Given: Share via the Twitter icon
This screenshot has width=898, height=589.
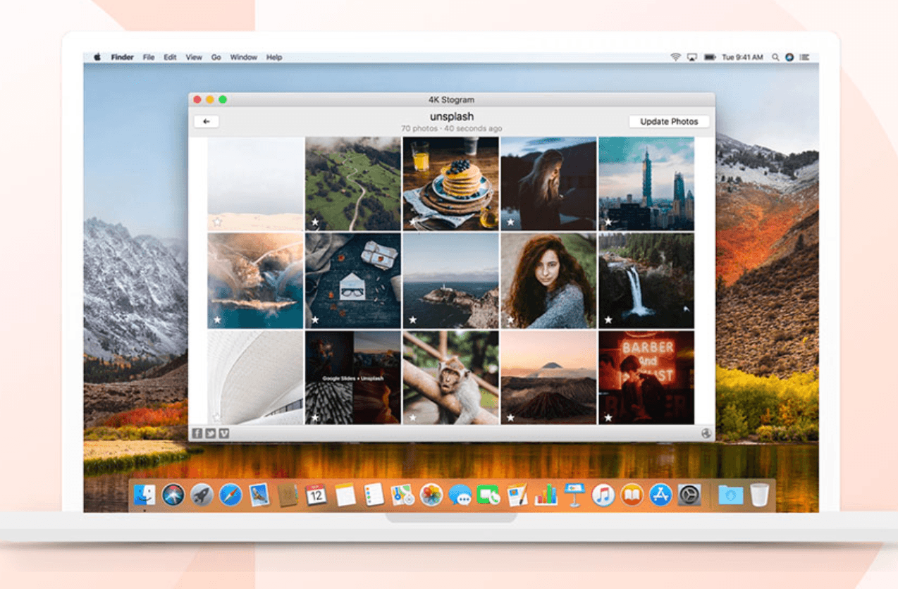Looking at the screenshot, I should click(210, 433).
